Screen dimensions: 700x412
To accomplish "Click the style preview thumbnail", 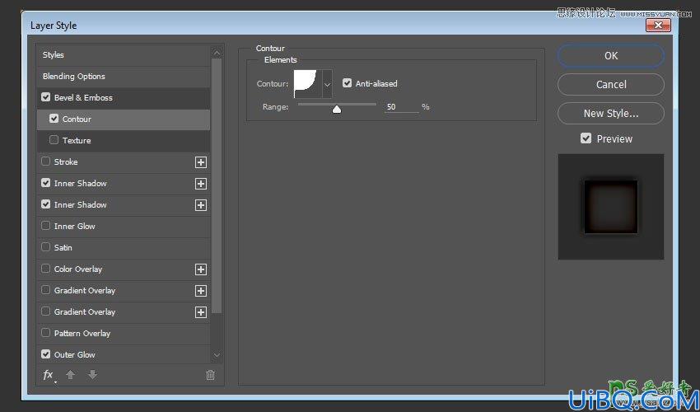I will [x=611, y=207].
